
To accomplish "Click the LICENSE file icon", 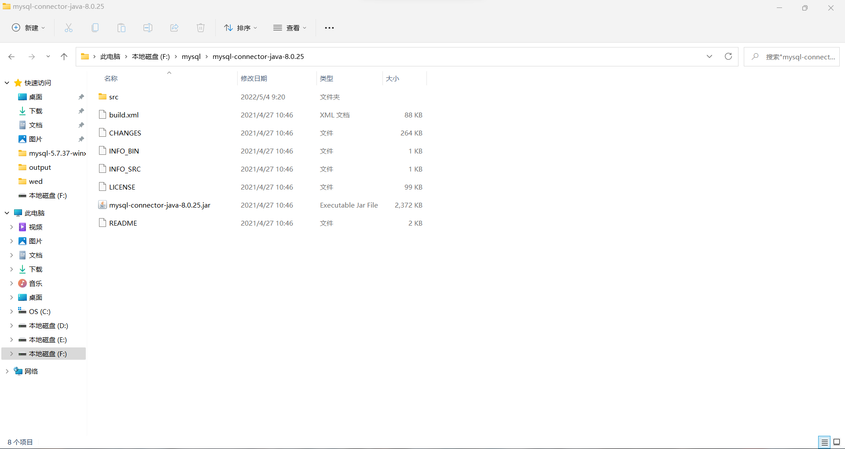I will pyautogui.click(x=103, y=187).
